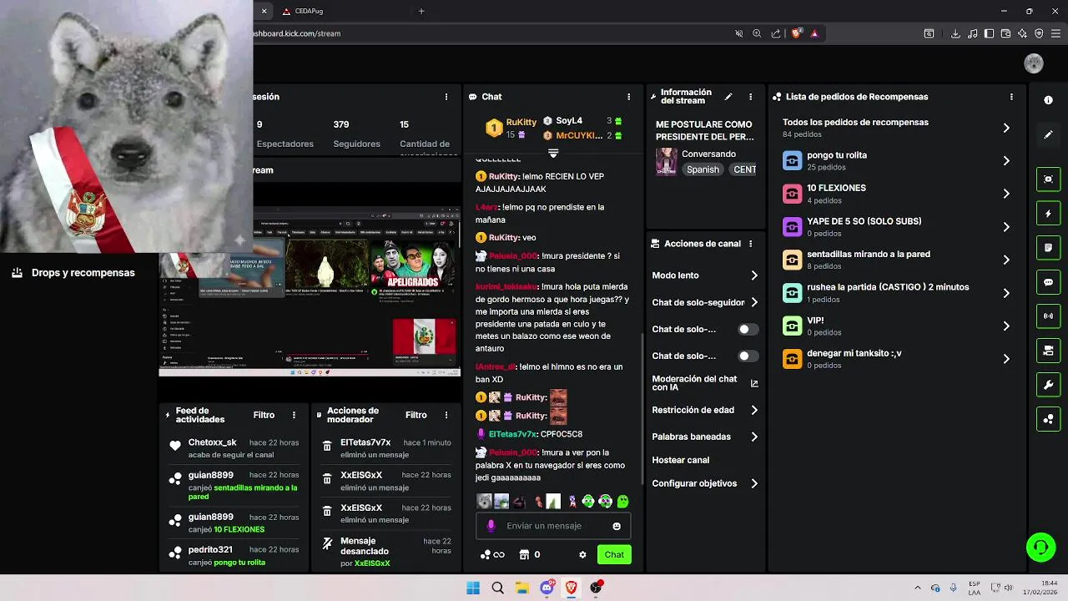The image size is (1068, 601).
Task: Open Acciones de canal three-dot menu
Action: coord(750,244)
